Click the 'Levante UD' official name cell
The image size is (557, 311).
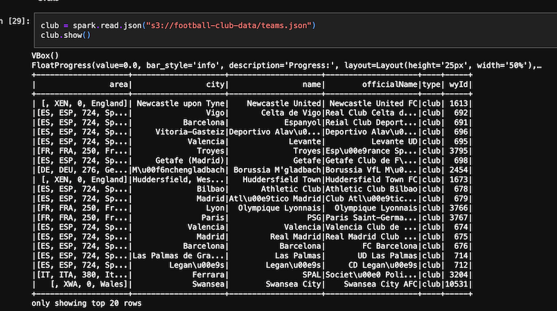[x=394, y=141]
